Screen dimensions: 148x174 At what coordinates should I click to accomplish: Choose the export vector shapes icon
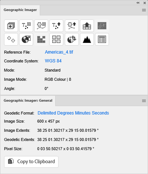(72, 26)
